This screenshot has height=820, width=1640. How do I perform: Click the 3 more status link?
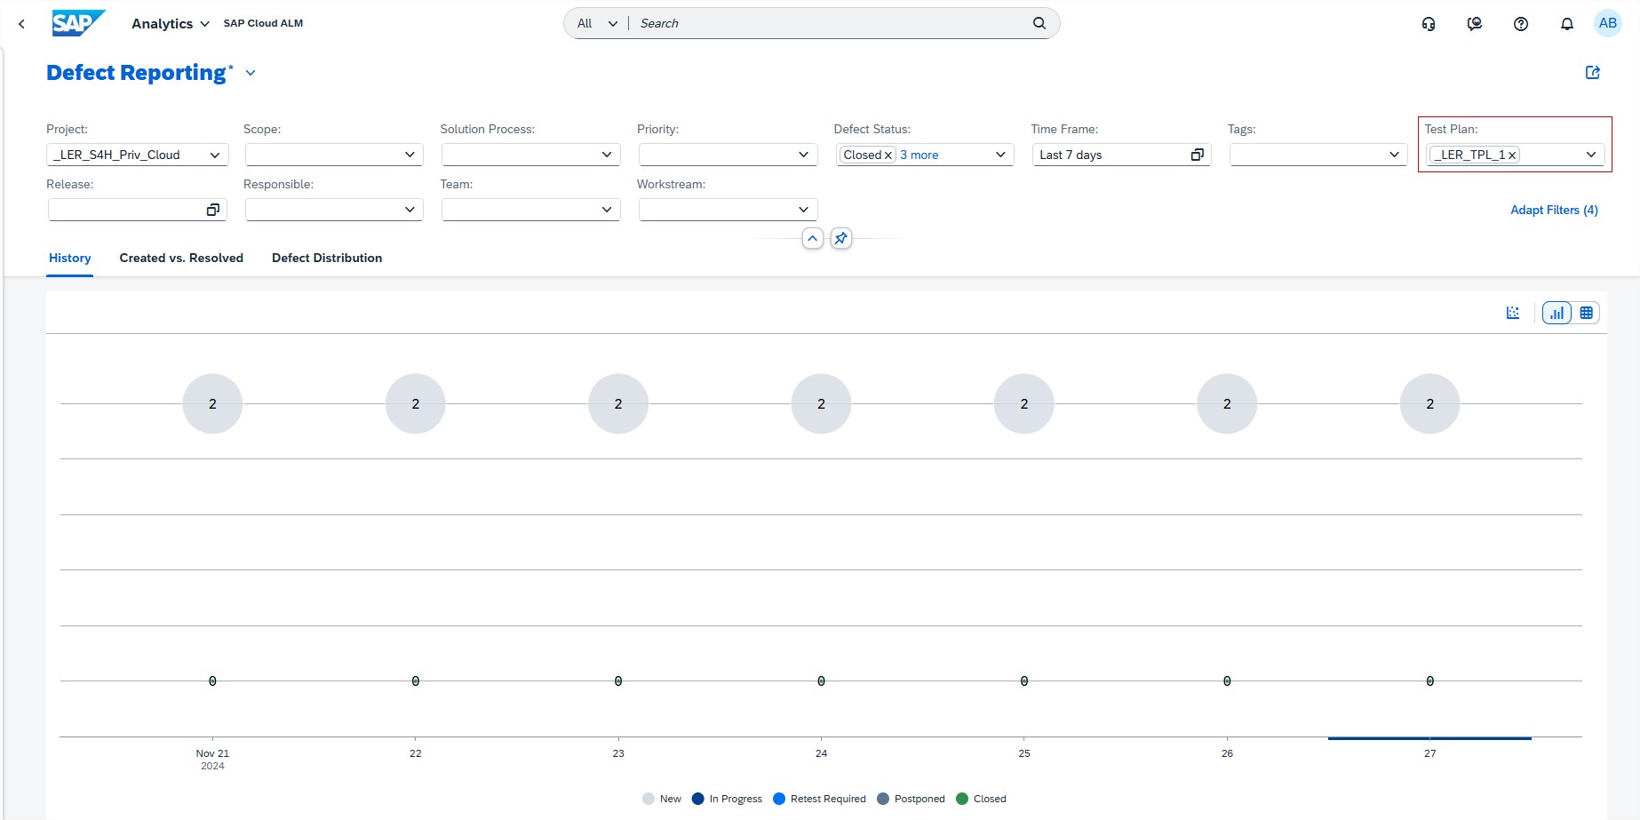click(919, 155)
